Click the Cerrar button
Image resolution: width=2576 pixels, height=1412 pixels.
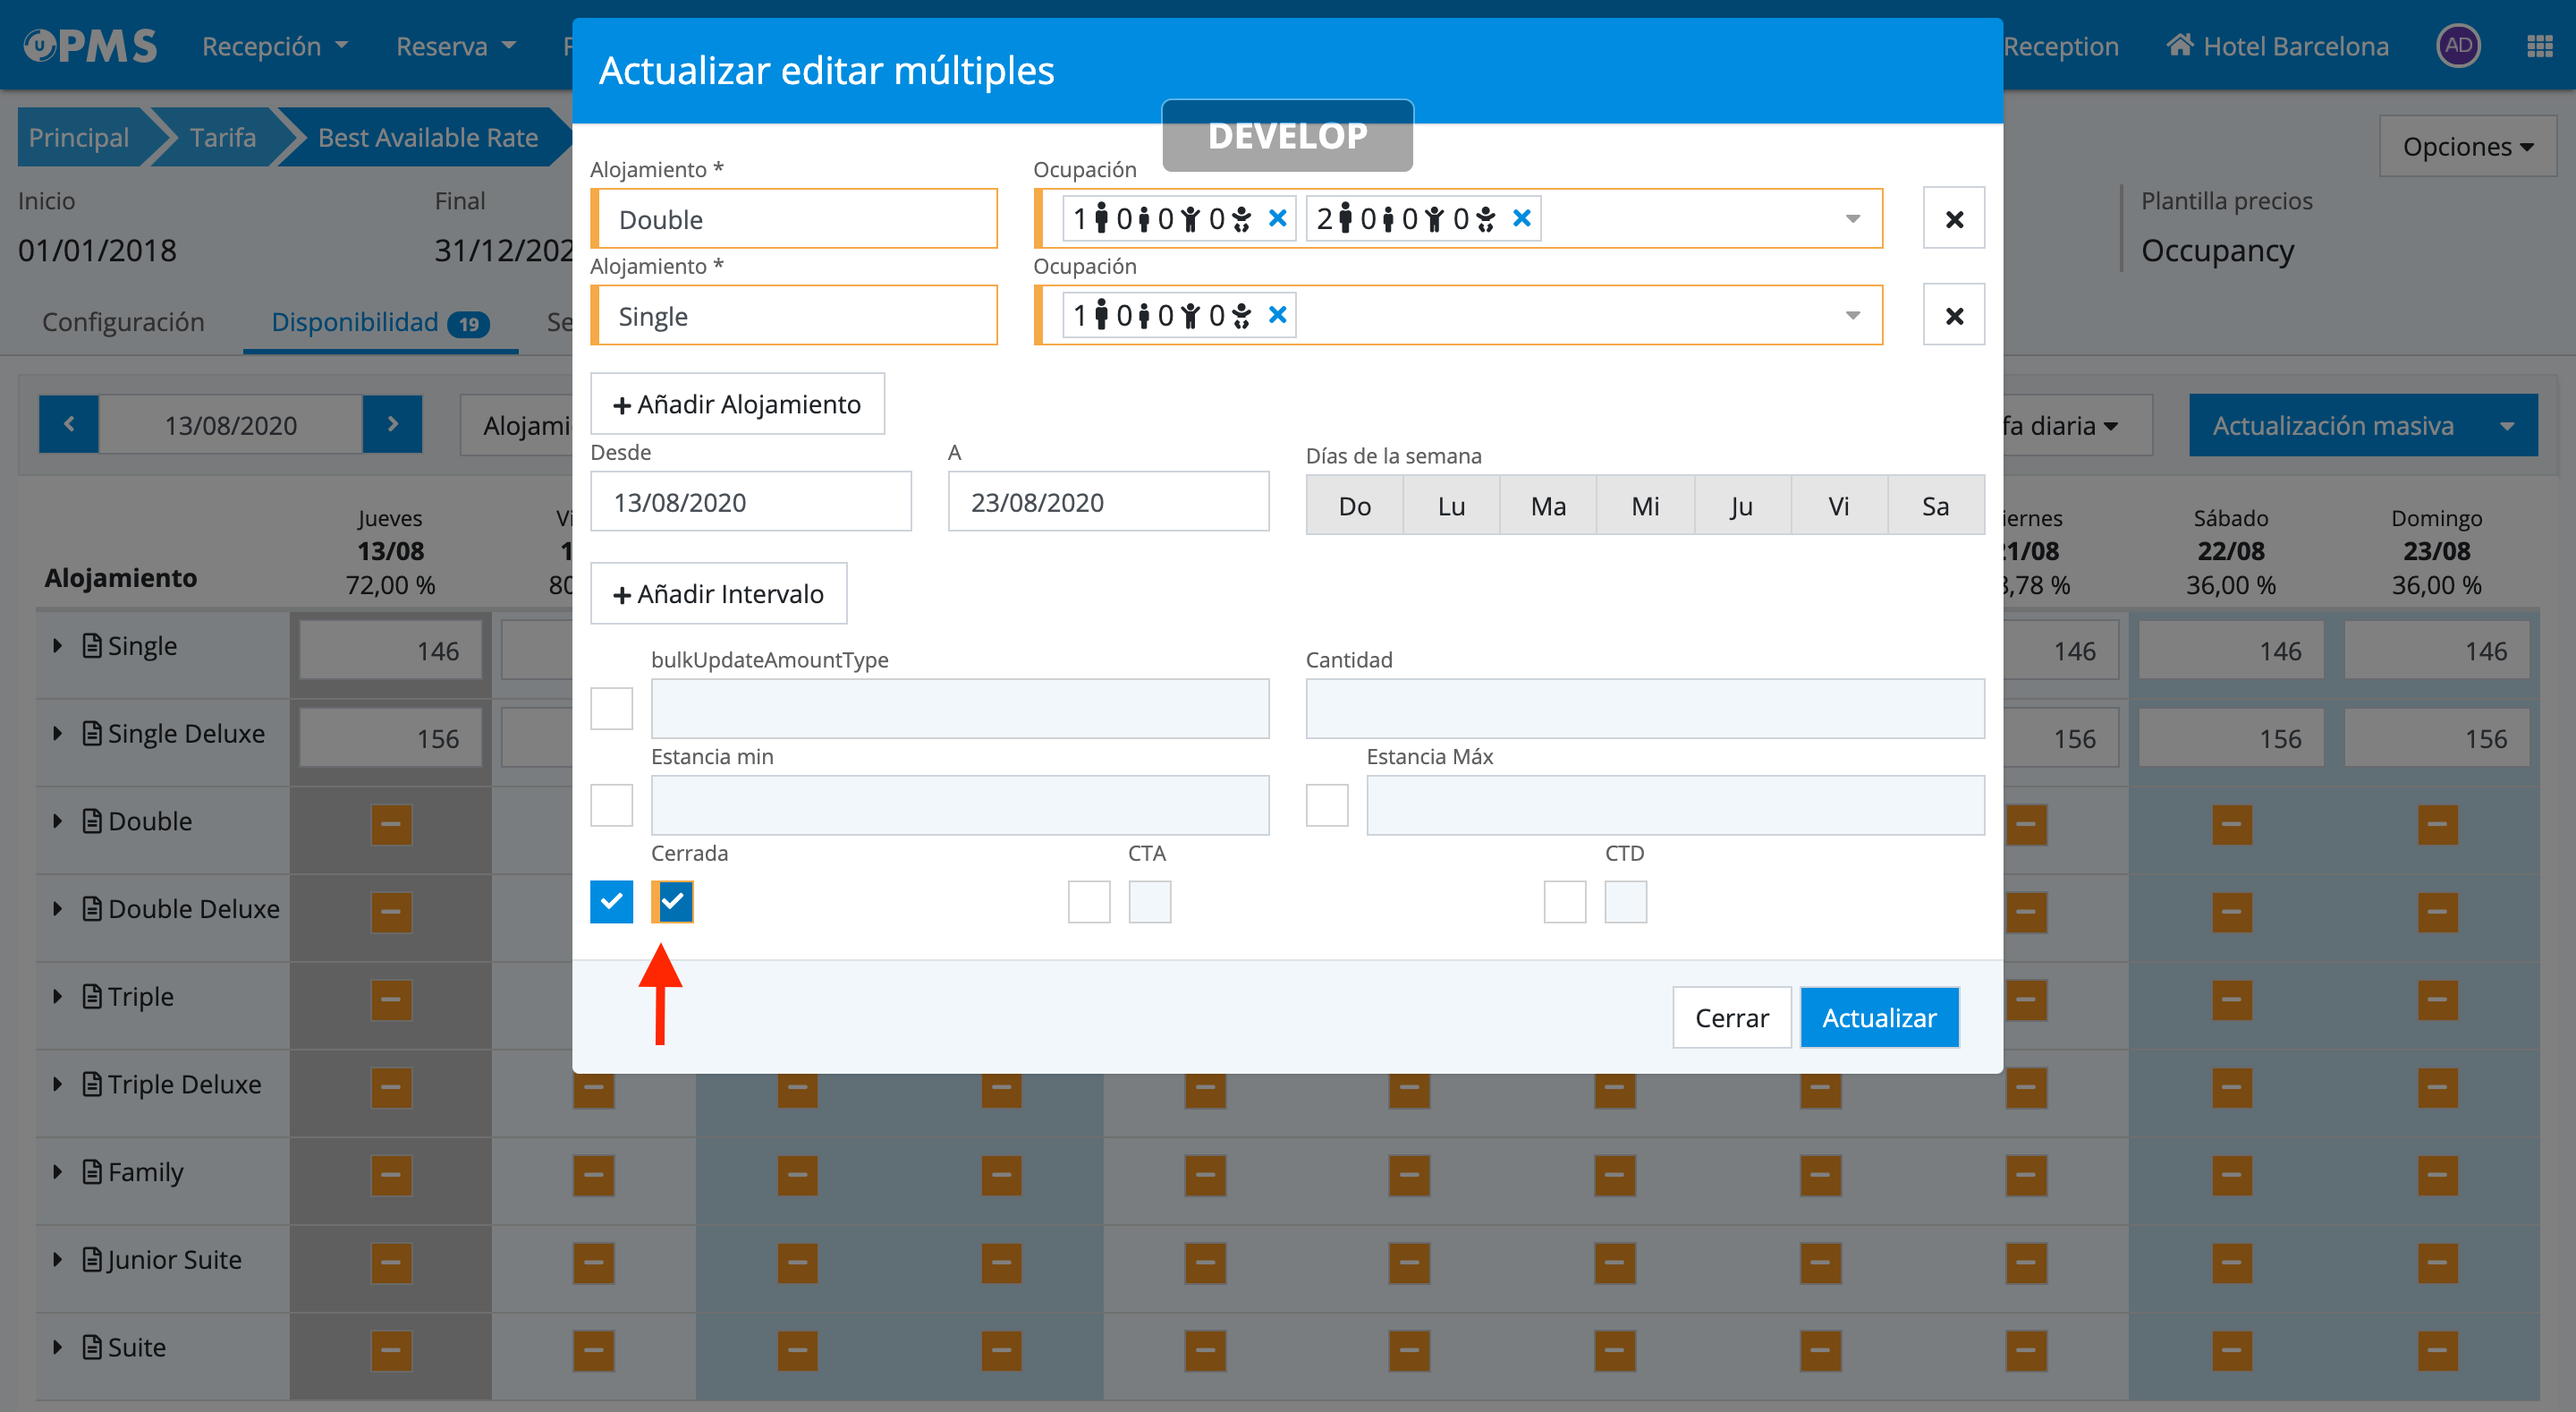point(1731,1017)
